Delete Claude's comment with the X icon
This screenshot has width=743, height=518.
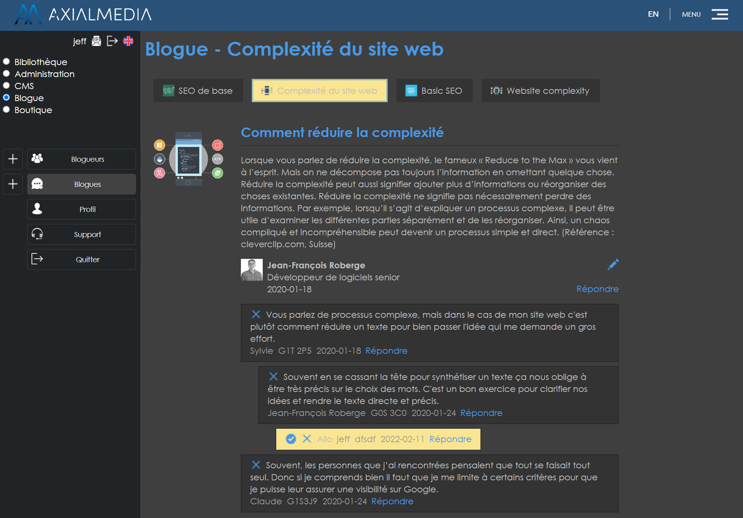pyautogui.click(x=256, y=465)
